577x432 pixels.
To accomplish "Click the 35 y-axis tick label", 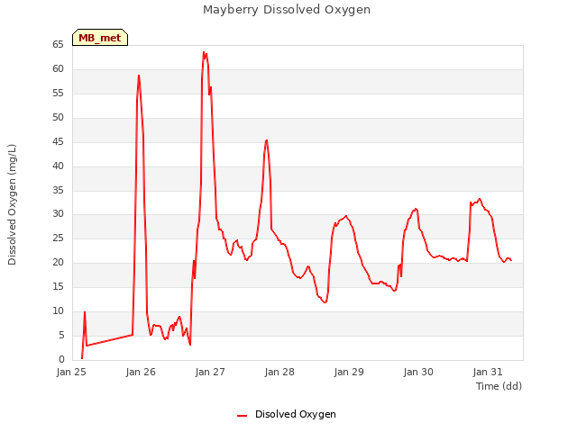I will (58, 190).
